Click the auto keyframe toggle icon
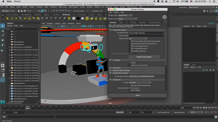Image resolution: width=218 pixels, height=122 pixels. pyautogui.click(x=212, y=112)
